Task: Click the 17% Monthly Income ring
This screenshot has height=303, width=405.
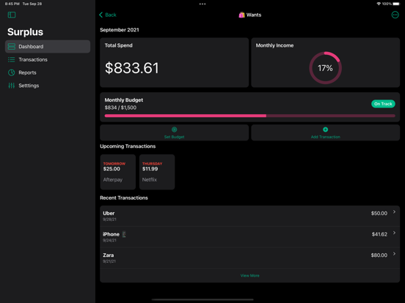Action: click(x=326, y=68)
